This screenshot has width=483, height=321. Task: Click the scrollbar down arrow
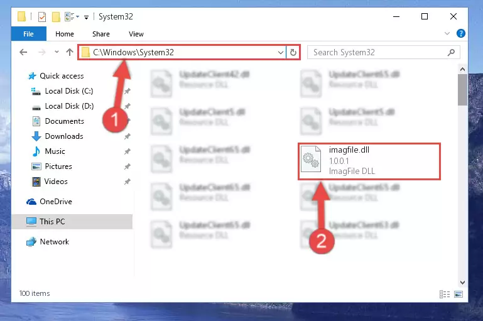click(462, 283)
